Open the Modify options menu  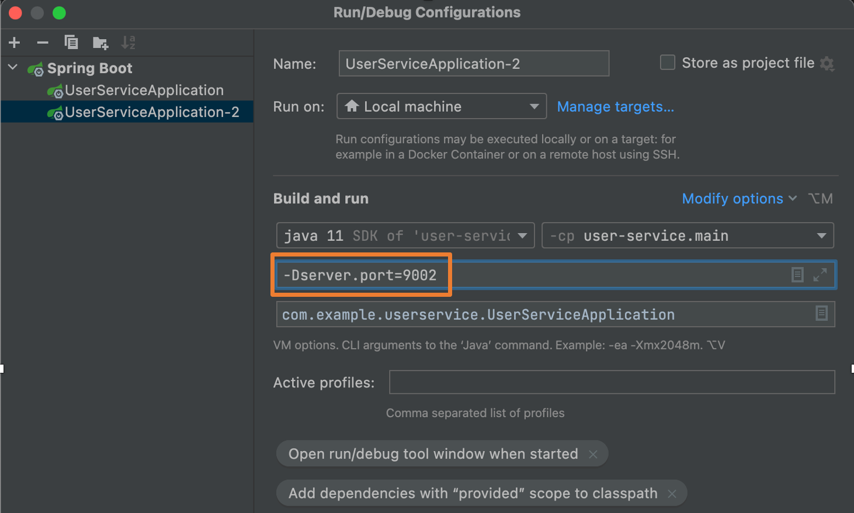click(x=740, y=199)
